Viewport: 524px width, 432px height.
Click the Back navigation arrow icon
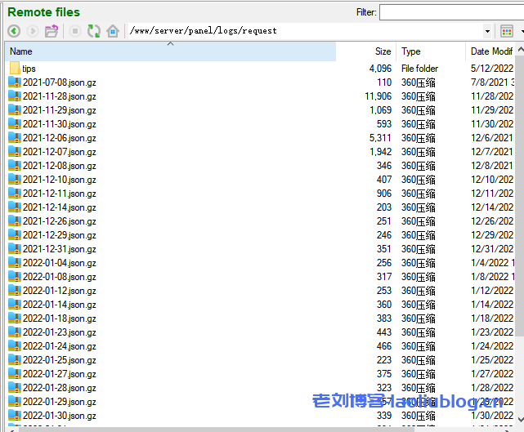click(x=14, y=31)
